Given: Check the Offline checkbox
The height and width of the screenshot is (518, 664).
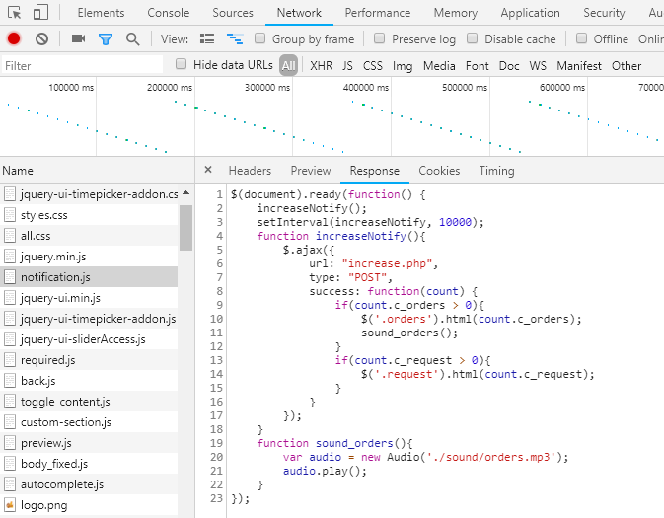Looking at the screenshot, I should click(582, 38).
